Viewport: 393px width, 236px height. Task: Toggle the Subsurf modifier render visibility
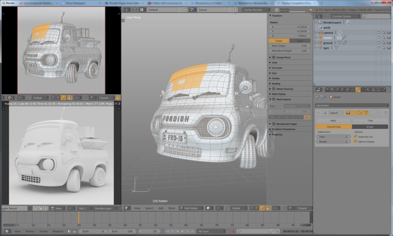click(348, 113)
